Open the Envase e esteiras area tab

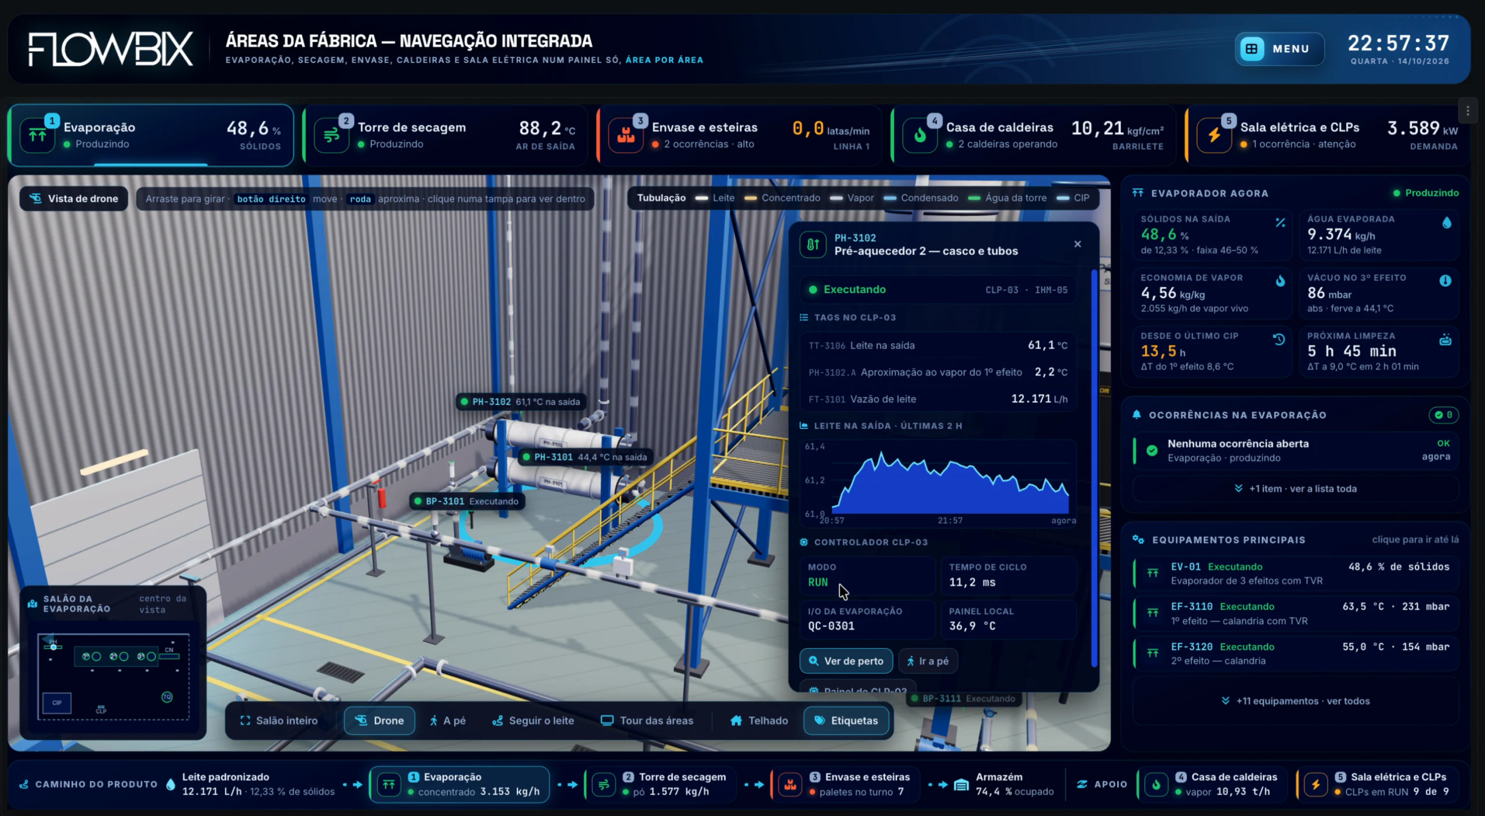[x=739, y=136]
